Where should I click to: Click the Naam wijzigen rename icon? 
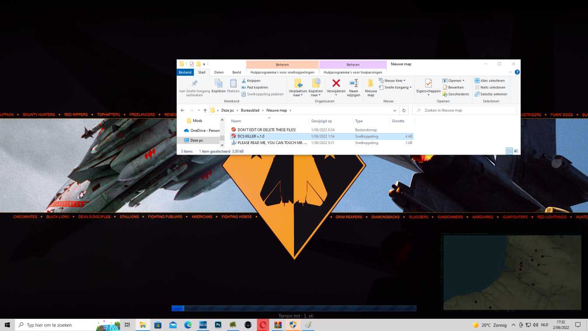353,83
